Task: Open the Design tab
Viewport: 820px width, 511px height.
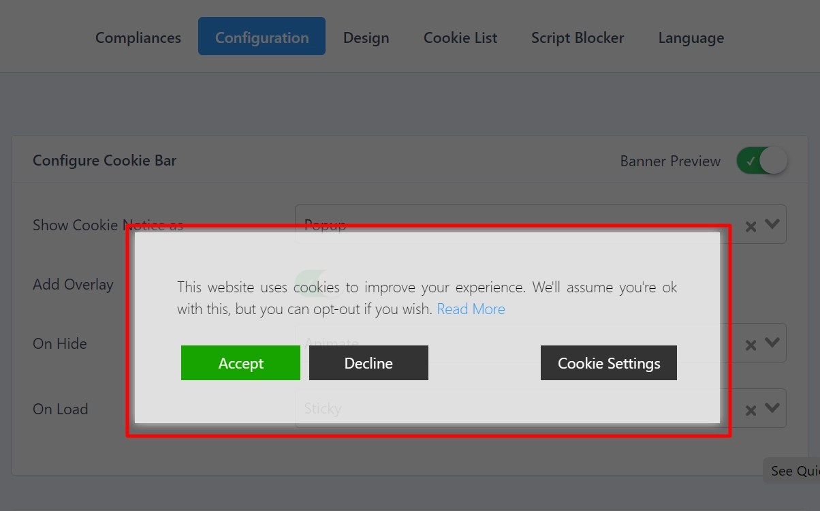Action: [x=366, y=37]
